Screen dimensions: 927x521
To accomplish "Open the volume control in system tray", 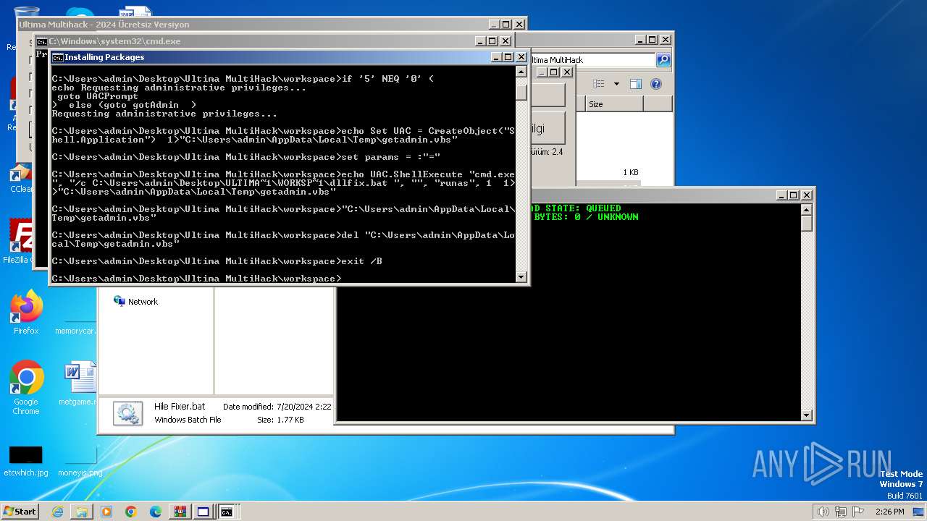I will pos(823,512).
